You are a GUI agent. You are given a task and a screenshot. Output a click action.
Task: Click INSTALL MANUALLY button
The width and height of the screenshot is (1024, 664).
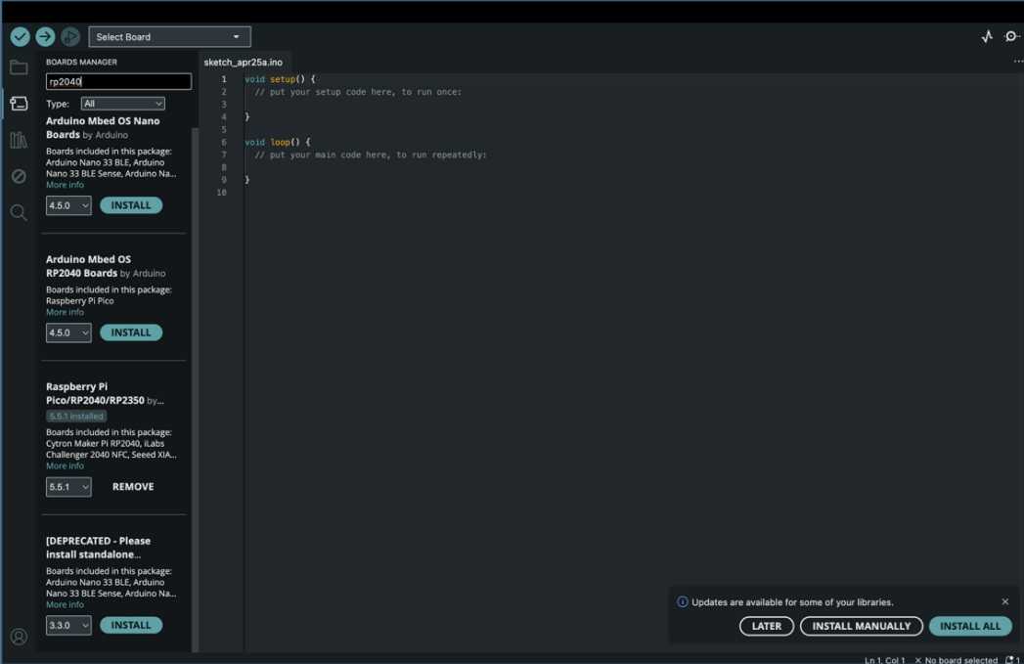click(x=862, y=626)
